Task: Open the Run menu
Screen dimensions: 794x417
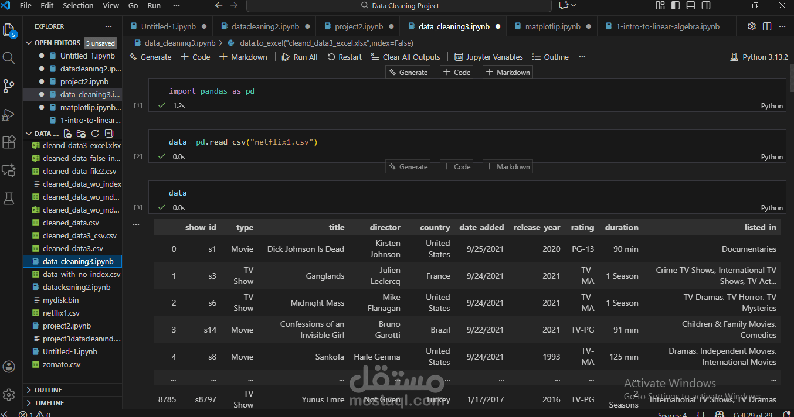Action: pyautogui.click(x=154, y=5)
